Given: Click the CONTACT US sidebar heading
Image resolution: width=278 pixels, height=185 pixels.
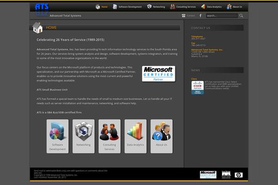Looking at the screenshot, I should [x=201, y=28].
